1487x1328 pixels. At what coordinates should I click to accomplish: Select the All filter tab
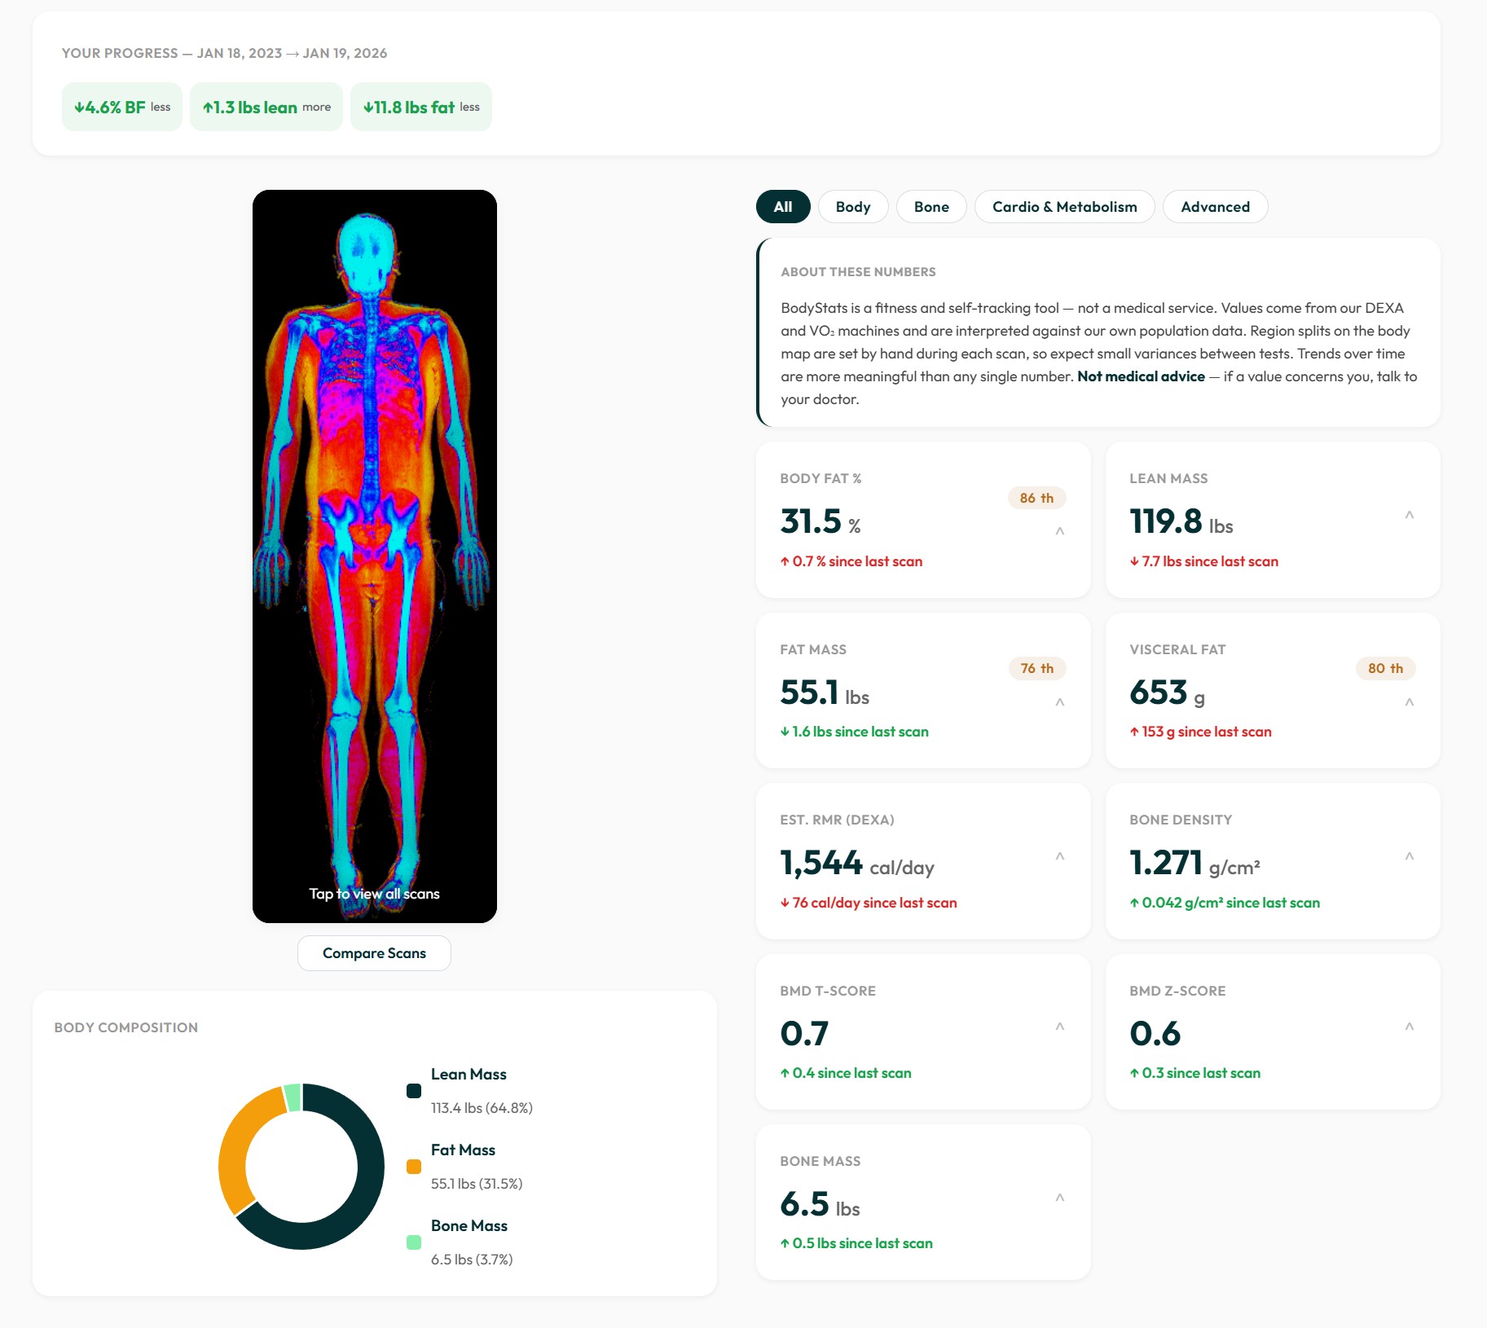coord(783,207)
